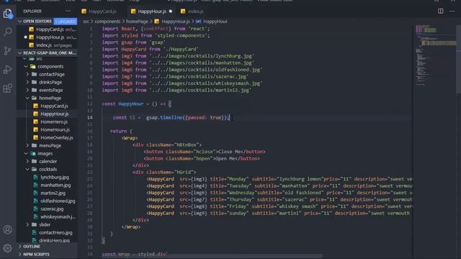Click 'homePage' in the breadcrumb path
This screenshot has width=461, height=259.
137,22
